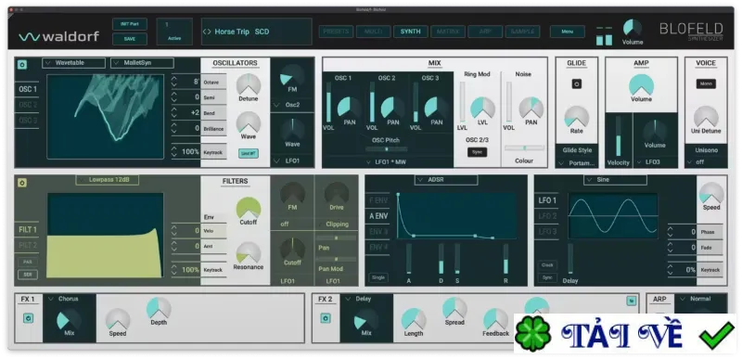Click the Horse Trip preset name display
This screenshot has height=359, width=742.
pyautogui.click(x=257, y=32)
